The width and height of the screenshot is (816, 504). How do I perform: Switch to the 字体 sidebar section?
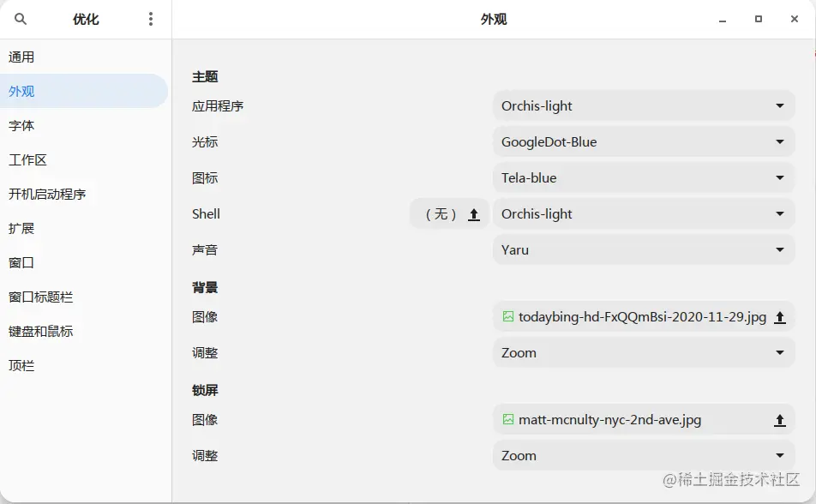(21, 125)
